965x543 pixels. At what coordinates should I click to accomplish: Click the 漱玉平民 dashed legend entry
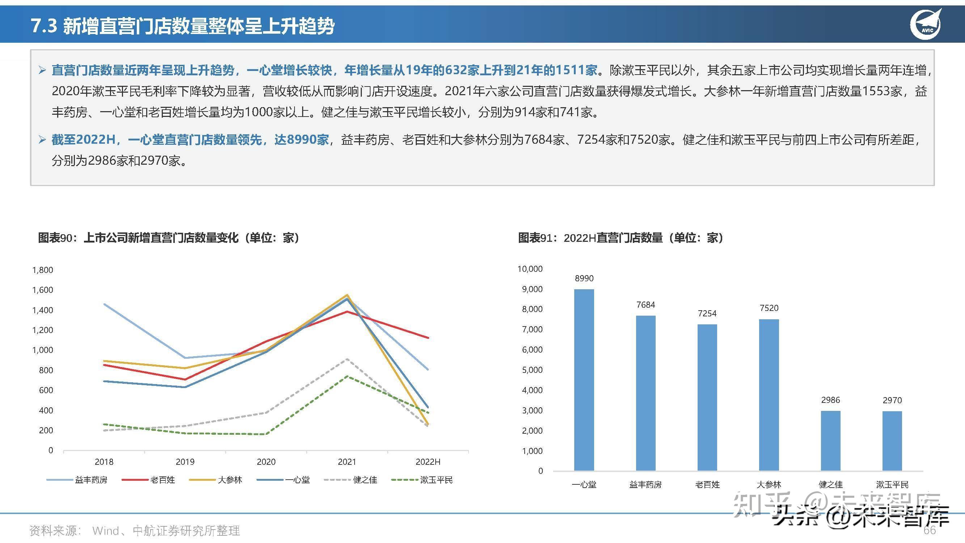point(422,480)
